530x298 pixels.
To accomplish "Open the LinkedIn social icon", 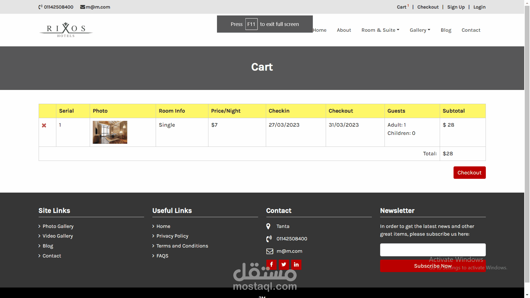I will click(296, 265).
